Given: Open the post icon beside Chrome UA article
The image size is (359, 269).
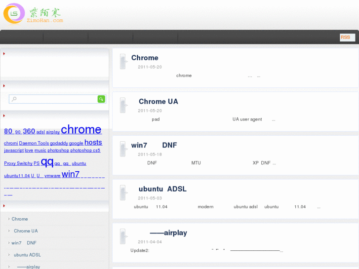Looking at the screenshot, I should pyautogui.click(x=123, y=105).
